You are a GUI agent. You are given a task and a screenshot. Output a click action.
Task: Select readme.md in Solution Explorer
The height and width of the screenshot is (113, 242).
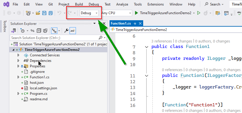(39, 99)
